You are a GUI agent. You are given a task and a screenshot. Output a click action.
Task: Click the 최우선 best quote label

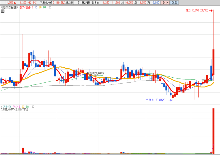[x=95, y=3]
